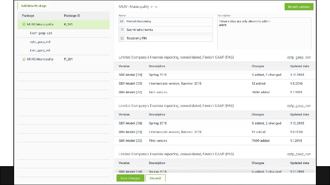Click the Package column header

28,16
